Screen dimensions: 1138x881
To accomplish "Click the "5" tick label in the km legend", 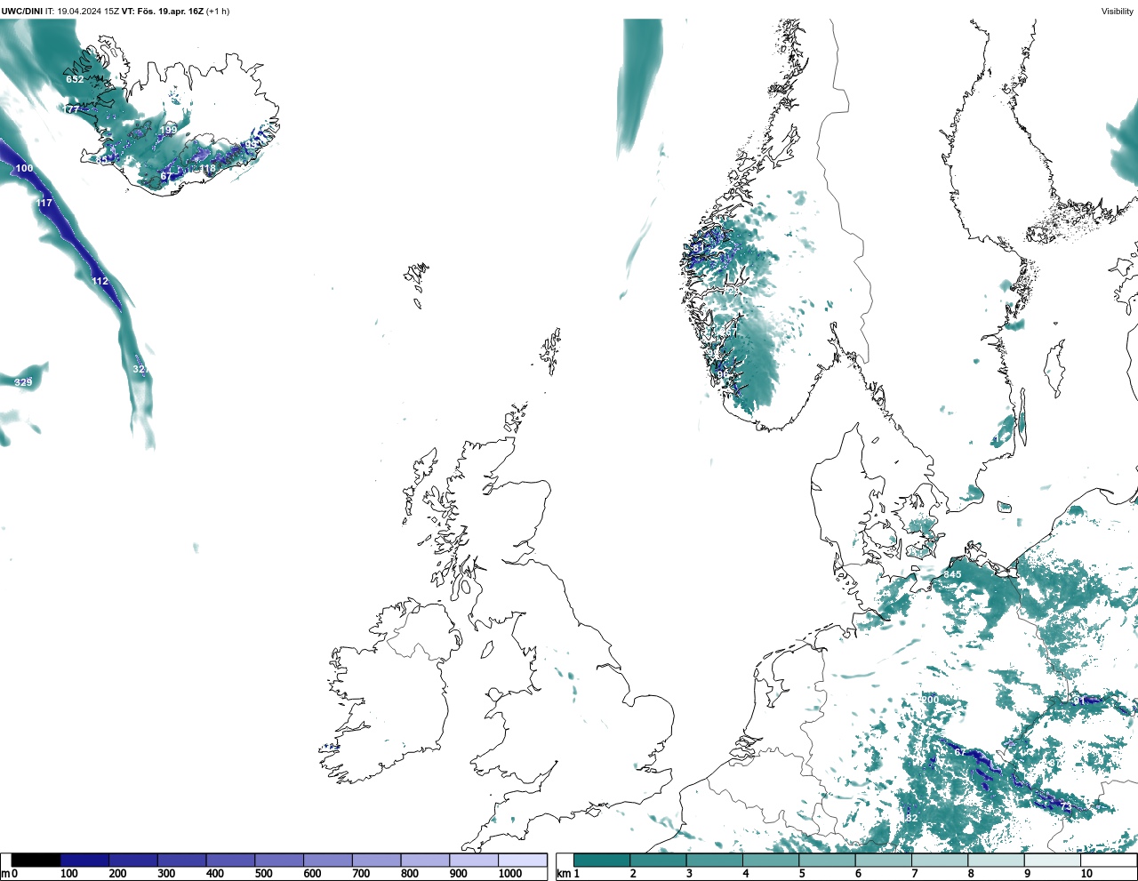I will [x=802, y=874].
